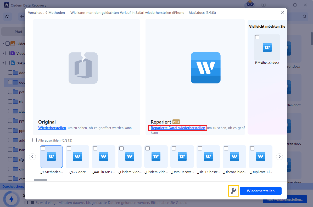The height and width of the screenshot is (207, 313).
Task: Click the repaired Word file preview icon
Action: tap(206, 68)
